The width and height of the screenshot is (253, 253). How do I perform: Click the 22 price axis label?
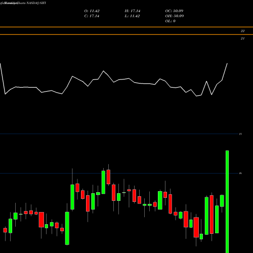[242, 31]
